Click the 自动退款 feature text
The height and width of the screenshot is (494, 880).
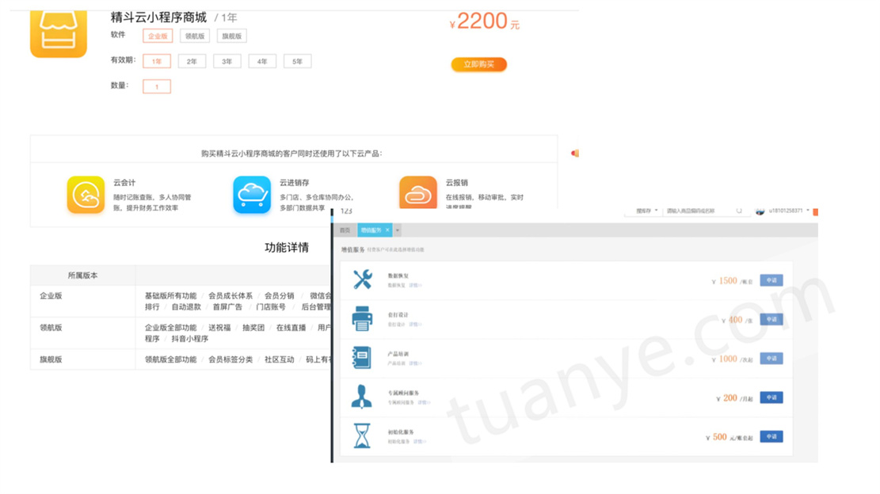186,307
